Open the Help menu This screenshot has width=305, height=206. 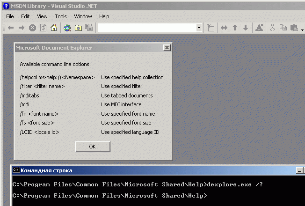[x=104, y=16]
